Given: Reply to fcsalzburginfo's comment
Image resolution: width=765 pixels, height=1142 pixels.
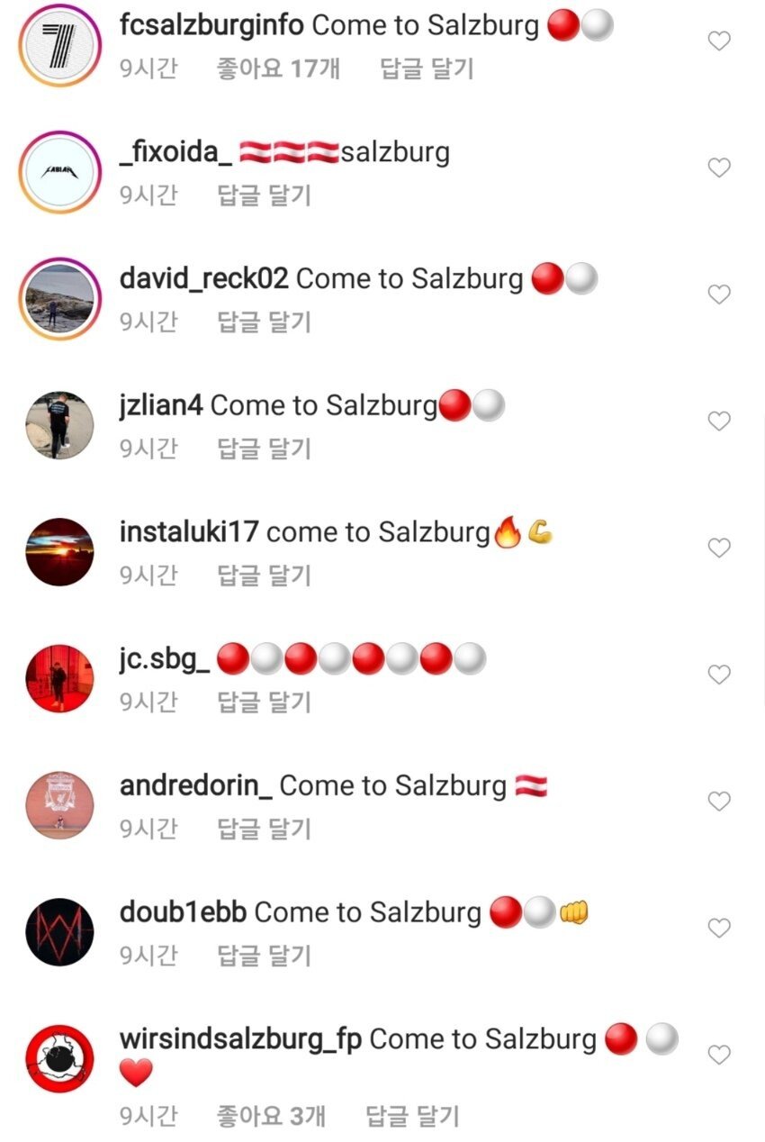Looking at the screenshot, I should [427, 68].
